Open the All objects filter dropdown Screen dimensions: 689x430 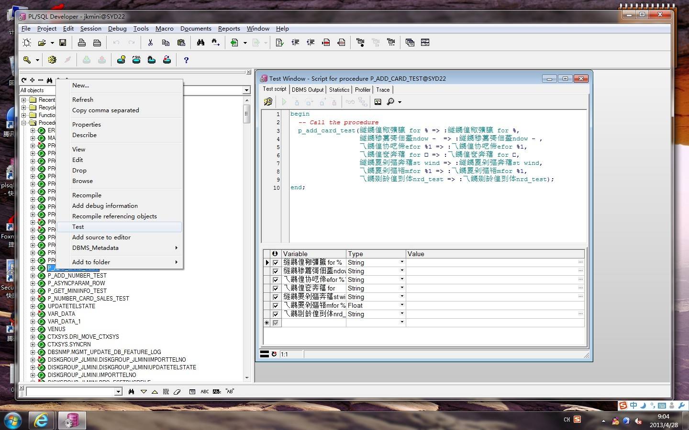click(246, 90)
